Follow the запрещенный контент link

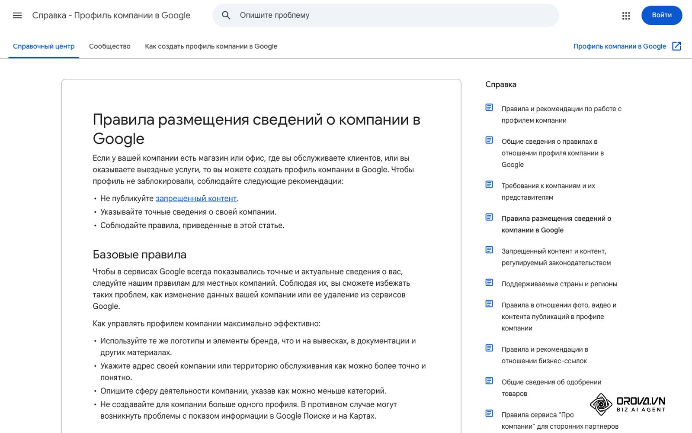(x=196, y=198)
